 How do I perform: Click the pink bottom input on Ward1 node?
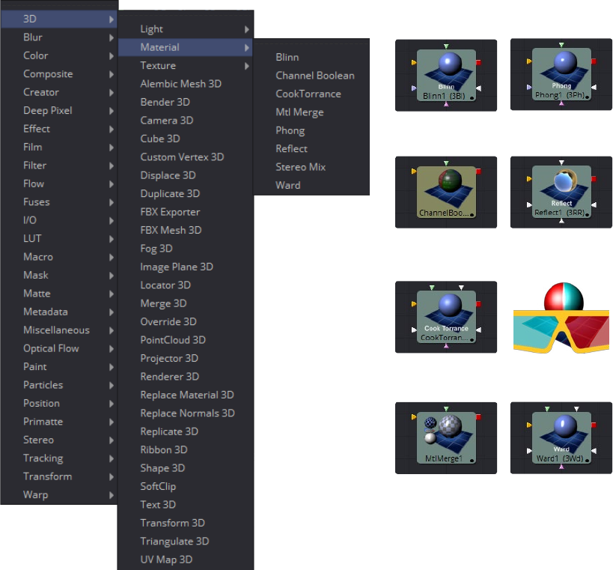click(x=561, y=467)
